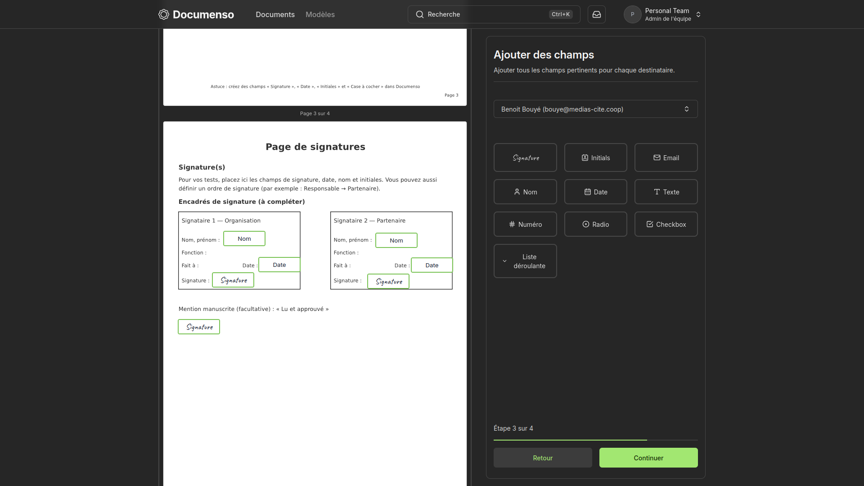Open the inbox icon button
The width and height of the screenshot is (864, 486).
tap(596, 14)
